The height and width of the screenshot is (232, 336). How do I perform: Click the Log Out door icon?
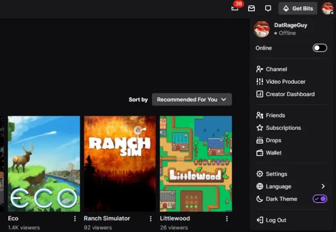(x=259, y=220)
